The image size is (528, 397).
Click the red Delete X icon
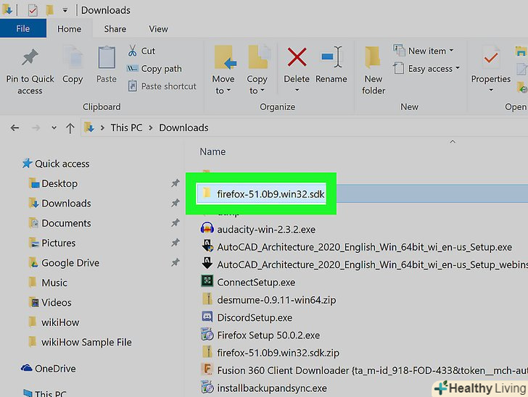[x=297, y=57]
